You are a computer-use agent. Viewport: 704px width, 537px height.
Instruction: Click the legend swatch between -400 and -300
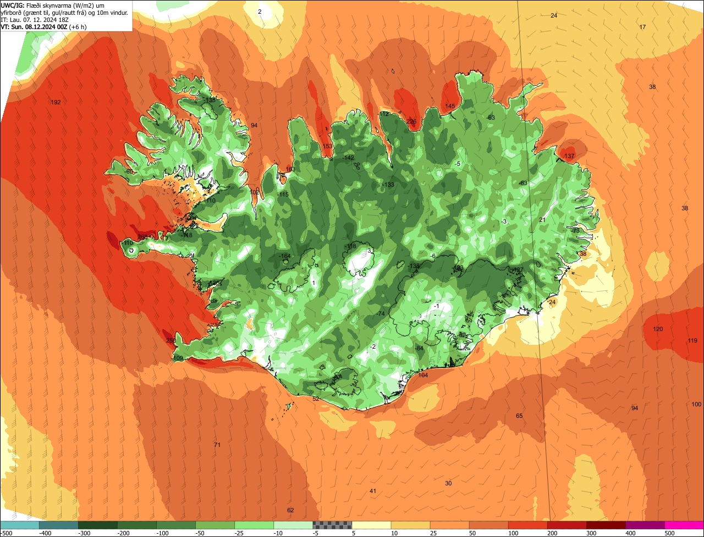pos(58,525)
